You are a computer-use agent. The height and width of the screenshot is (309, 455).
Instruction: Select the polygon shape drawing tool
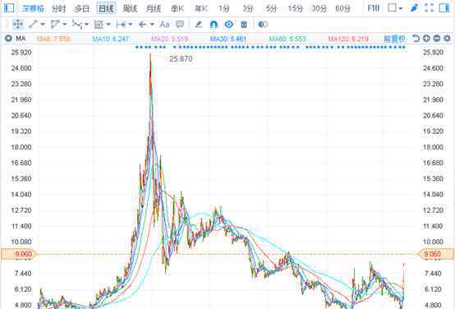tap(55, 24)
